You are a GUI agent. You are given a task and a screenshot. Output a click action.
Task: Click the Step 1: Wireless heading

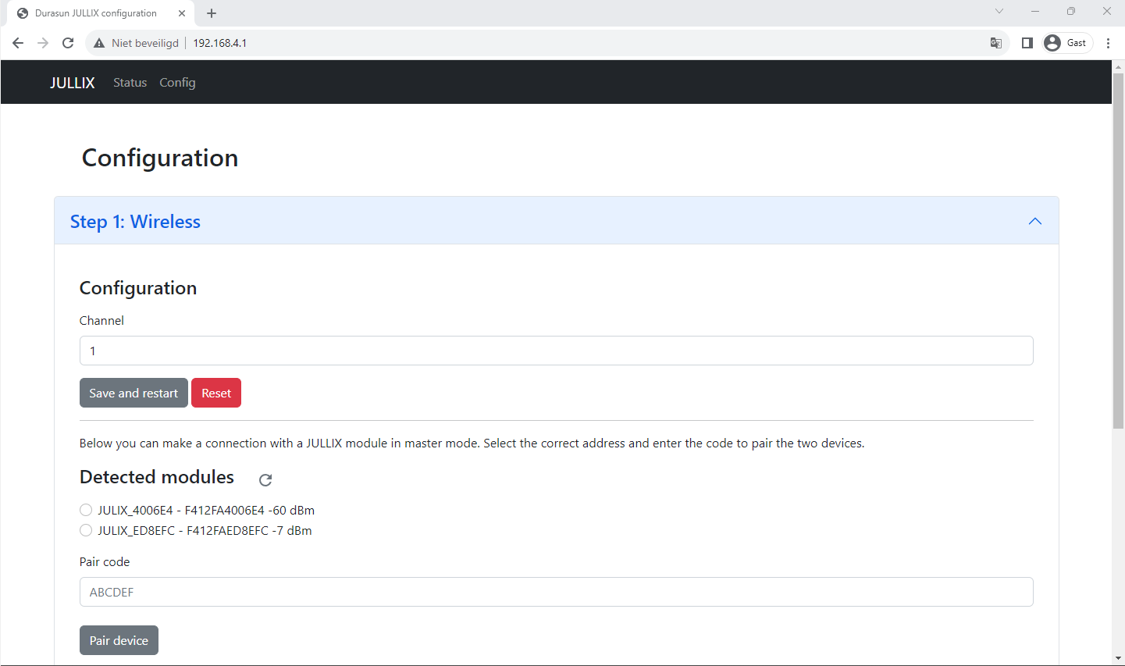click(135, 222)
